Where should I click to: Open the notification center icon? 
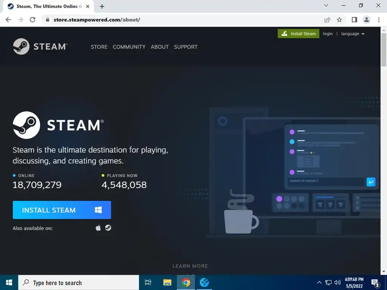(375, 283)
